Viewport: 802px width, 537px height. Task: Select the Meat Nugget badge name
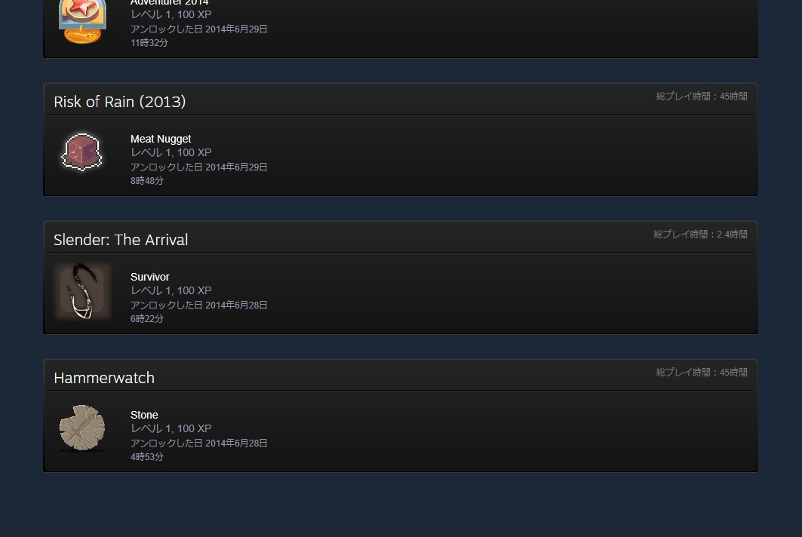tap(161, 139)
